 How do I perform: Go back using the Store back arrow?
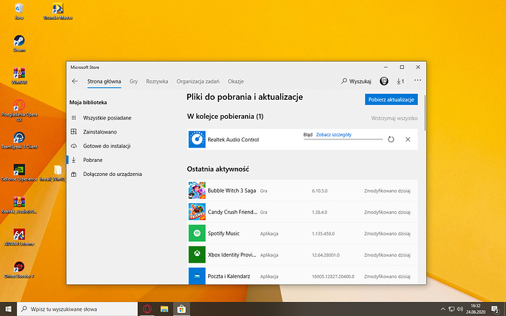[x=75, y=81]
